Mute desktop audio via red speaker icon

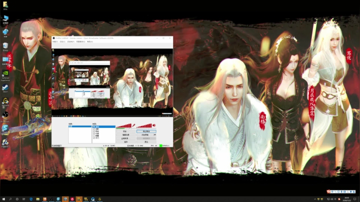[154, 125]
